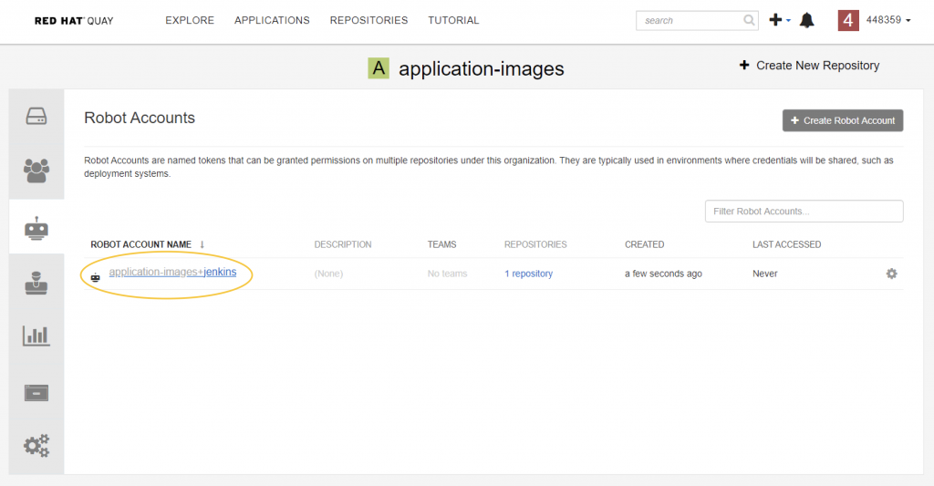Open the Usage Logs chart icon
This screenshot has height=486, width=934.
[36, 336]
